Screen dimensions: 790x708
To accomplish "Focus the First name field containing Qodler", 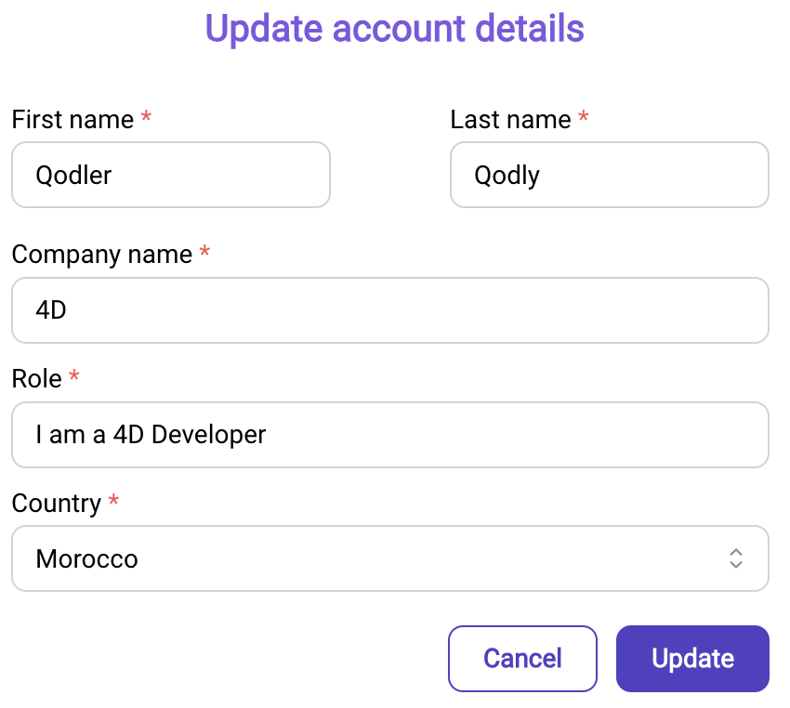I will (171, 175).
